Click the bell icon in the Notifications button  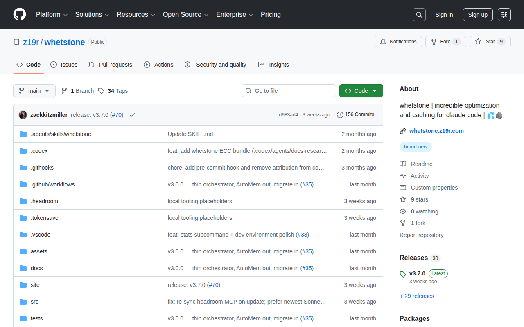tap(383, 42)
